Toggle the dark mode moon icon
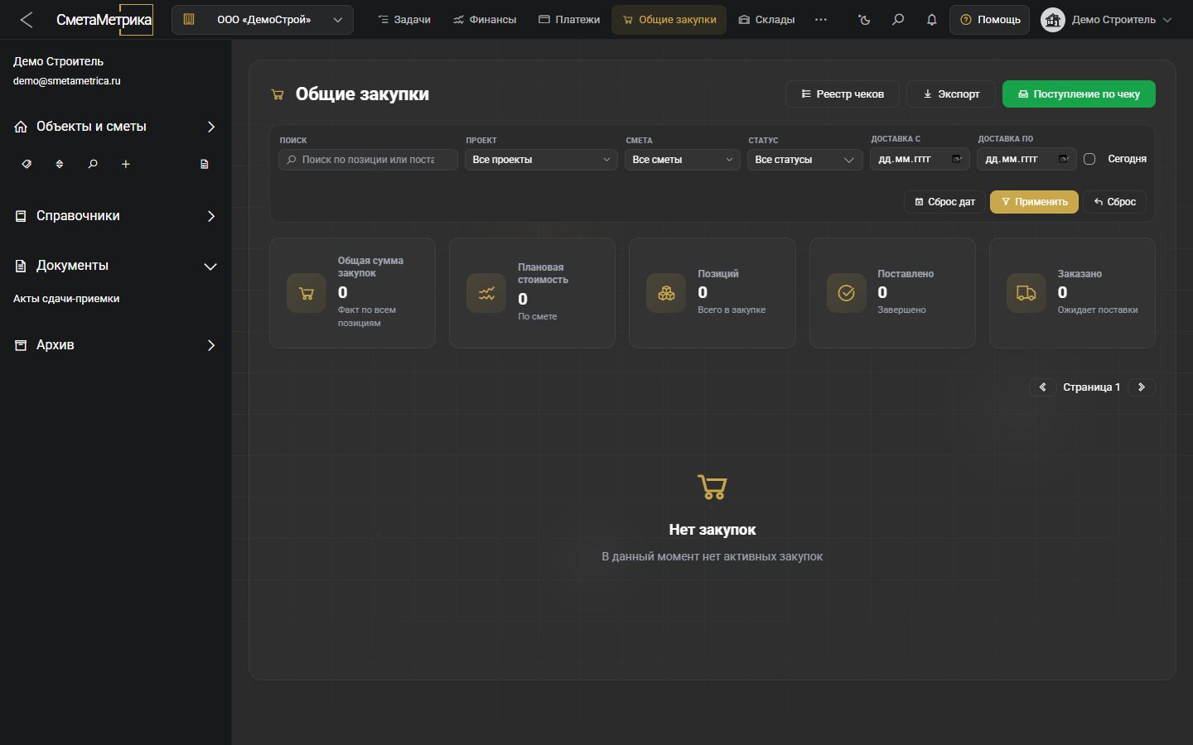 (864, 19)
